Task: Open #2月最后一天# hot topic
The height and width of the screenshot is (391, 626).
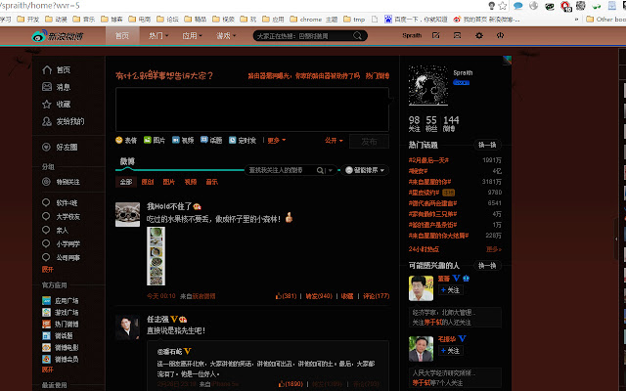Action: pos(428,160)
